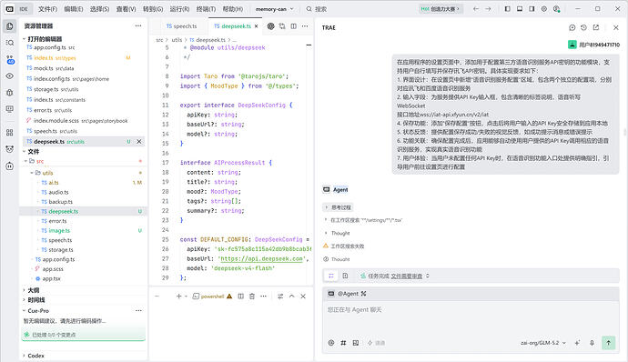Open editor more actions ellipsis
This screenshot has height=362, width=628.
[x=305, y=26]
